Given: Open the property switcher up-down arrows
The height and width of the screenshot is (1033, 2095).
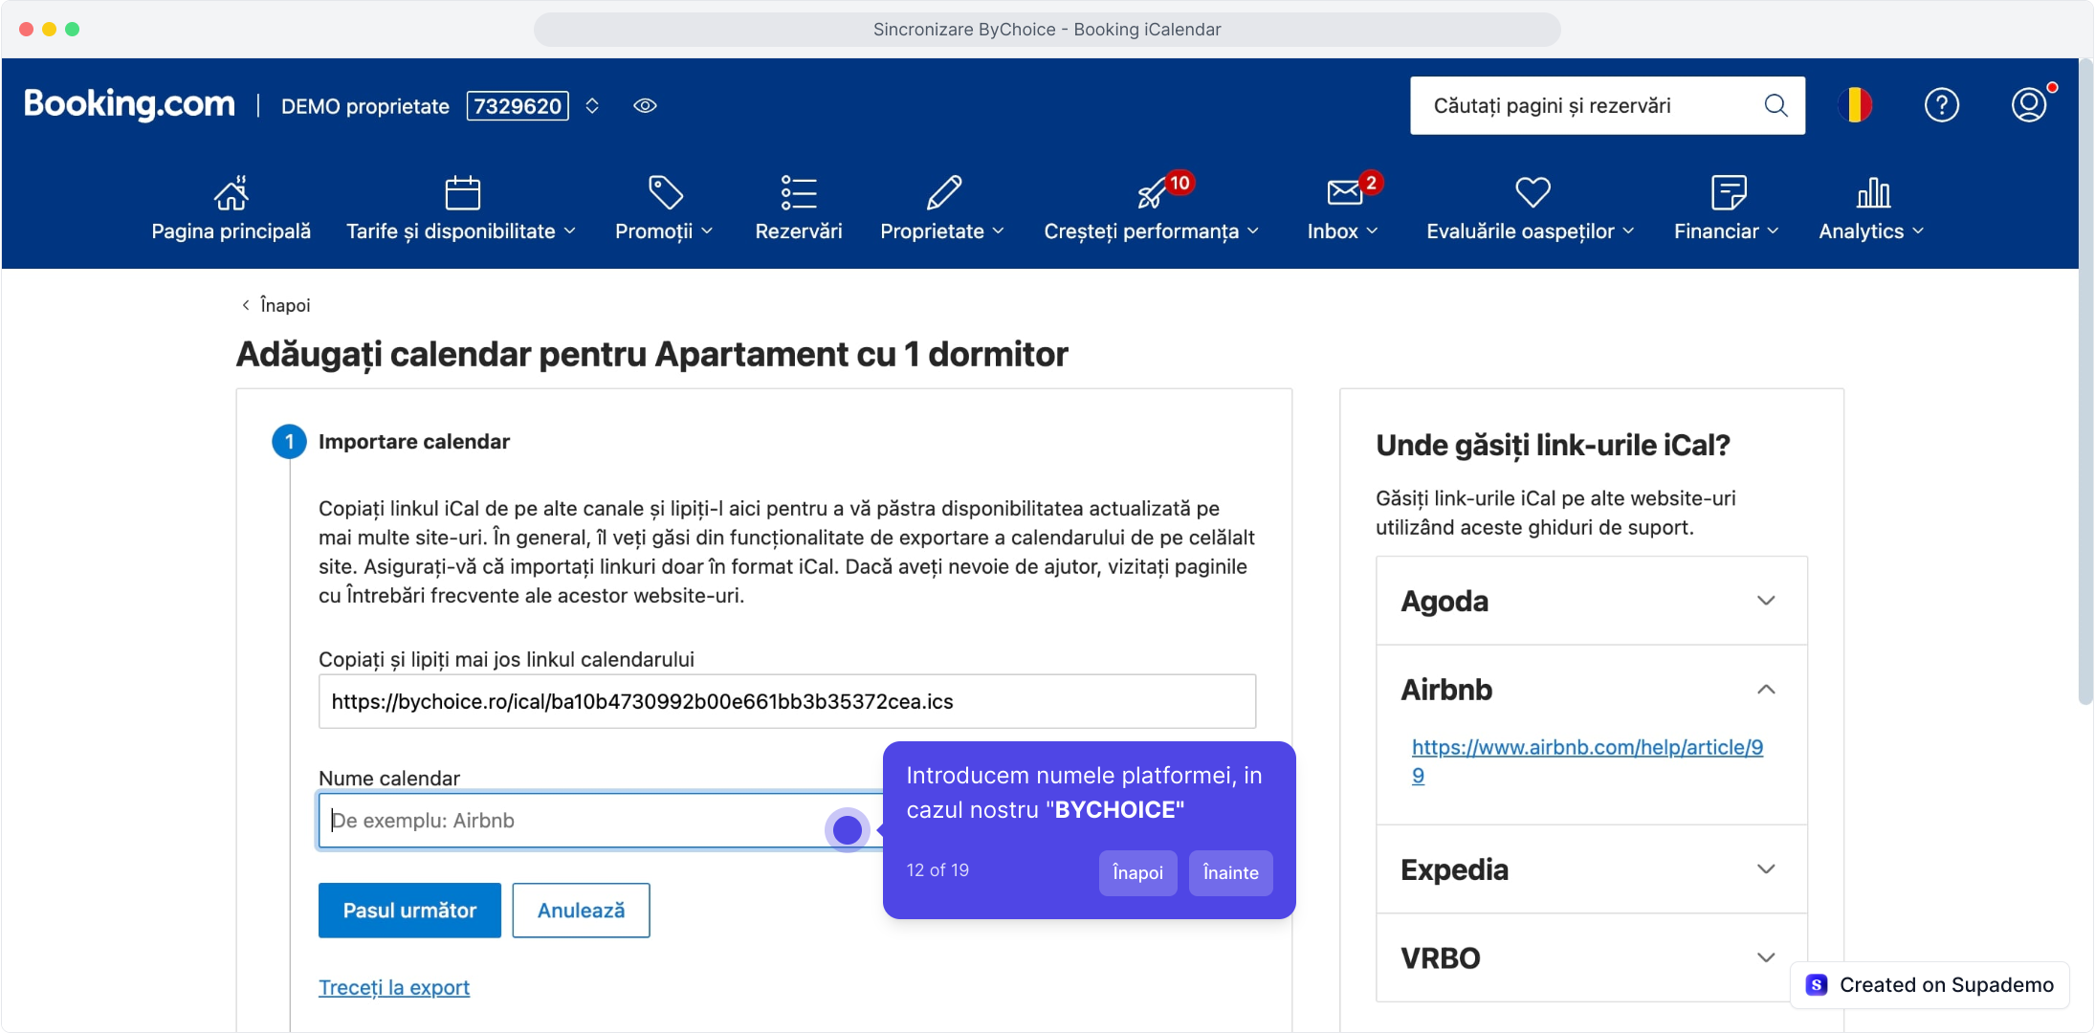Looking at the screenshot, I should [592, 106].
